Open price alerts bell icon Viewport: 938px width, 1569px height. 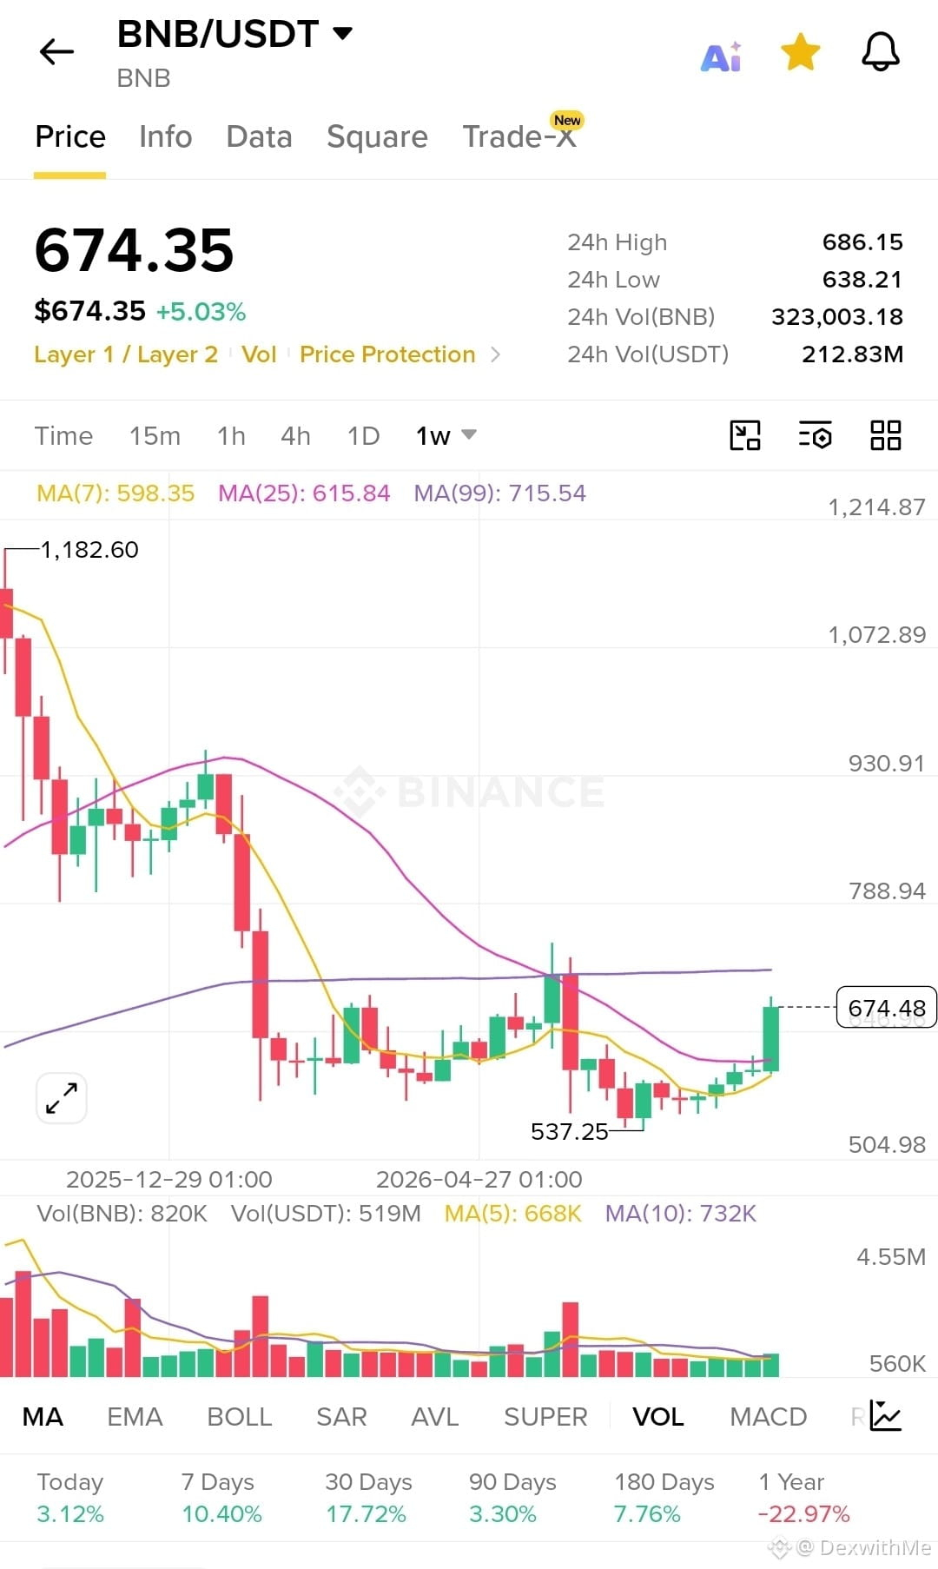880,52
